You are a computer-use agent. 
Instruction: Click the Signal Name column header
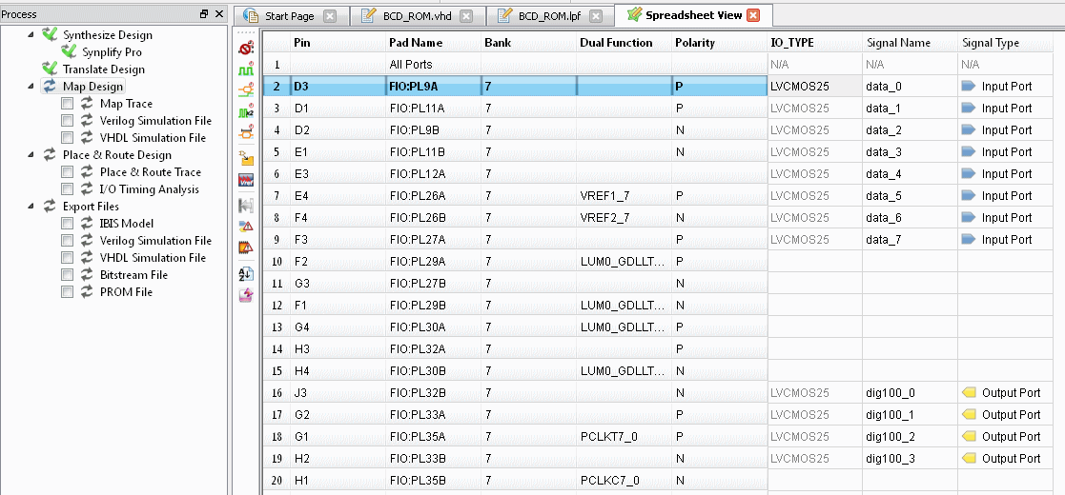pos(911,43)
